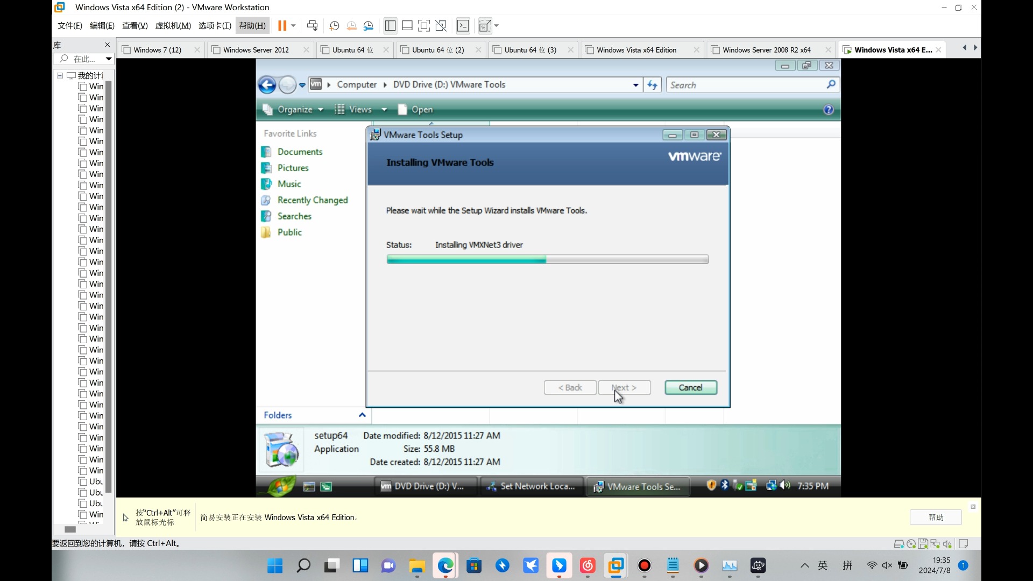Click the installation progress bar
1033x581 pixels.
click(547, 260)
